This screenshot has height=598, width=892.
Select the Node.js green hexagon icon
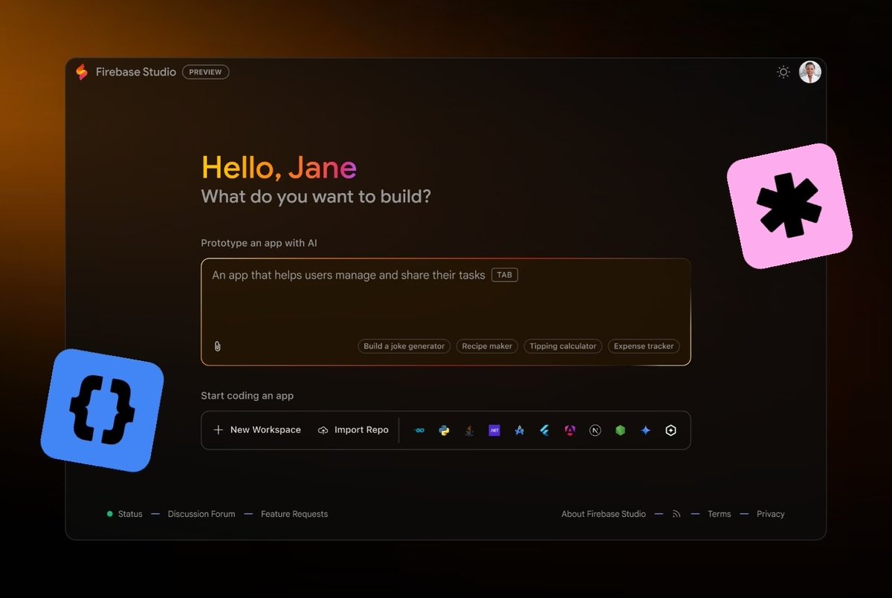pyautogui.click(x=620, y=430)
